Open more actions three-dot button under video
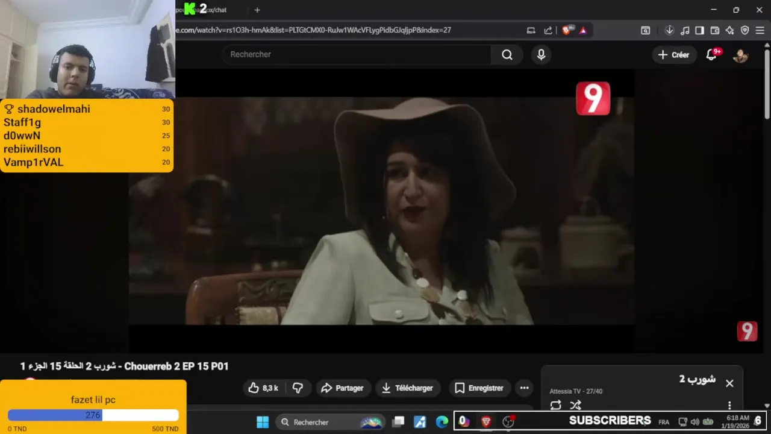Image resolution: width=771 pixels, height=434 pixels. point(524,388)
